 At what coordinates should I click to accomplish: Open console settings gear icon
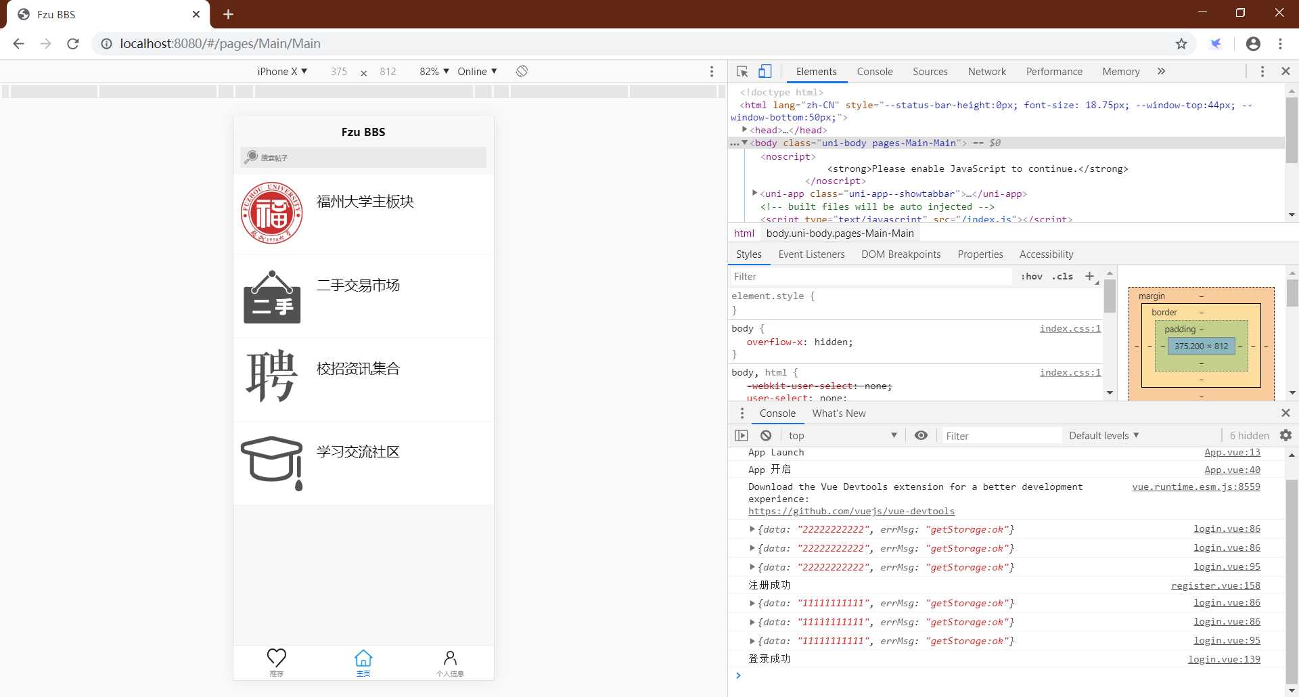tap(1285, 435)
